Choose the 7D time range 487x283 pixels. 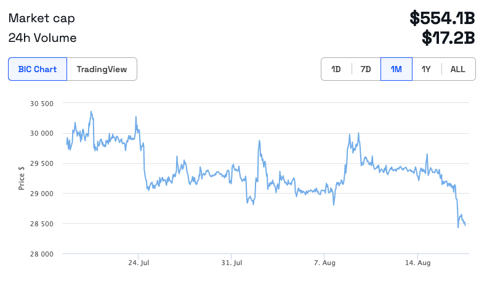[x=366, y=69]
